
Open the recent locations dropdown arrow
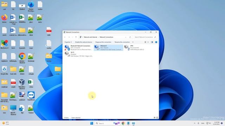point(72,37)
